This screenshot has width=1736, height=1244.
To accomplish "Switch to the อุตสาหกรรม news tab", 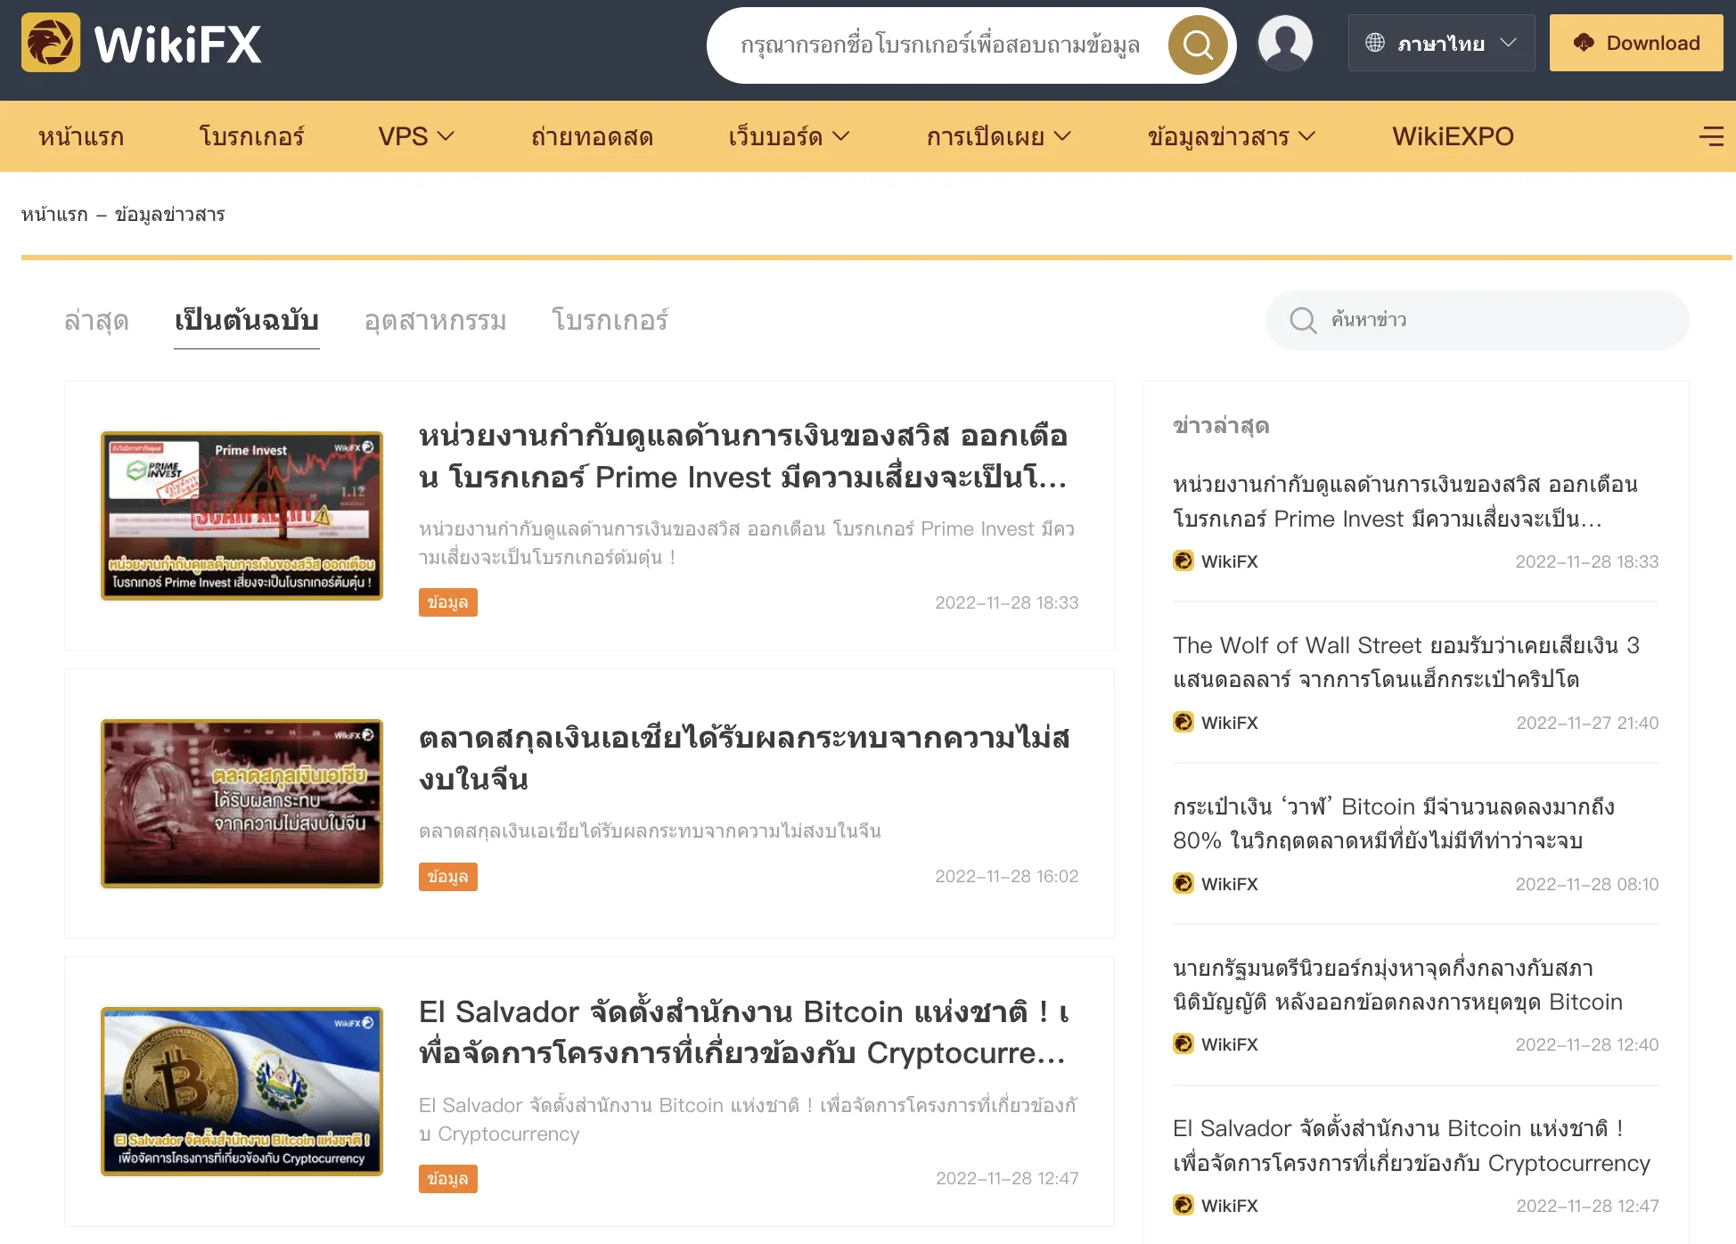I will pyautogui.click(x=435, y=320).
